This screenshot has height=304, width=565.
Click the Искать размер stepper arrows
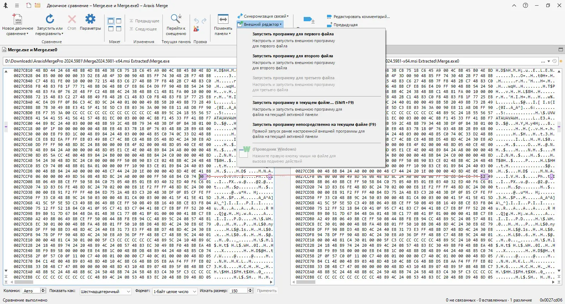point(250,291)
